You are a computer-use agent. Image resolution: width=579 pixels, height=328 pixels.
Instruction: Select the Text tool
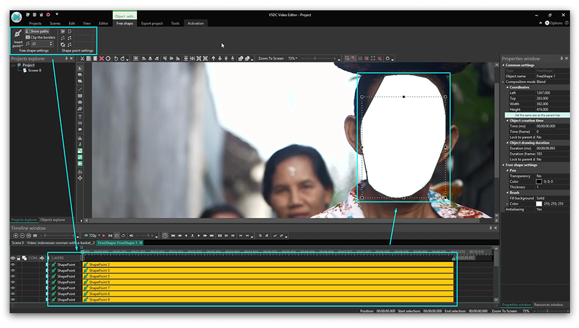[80, 117]
